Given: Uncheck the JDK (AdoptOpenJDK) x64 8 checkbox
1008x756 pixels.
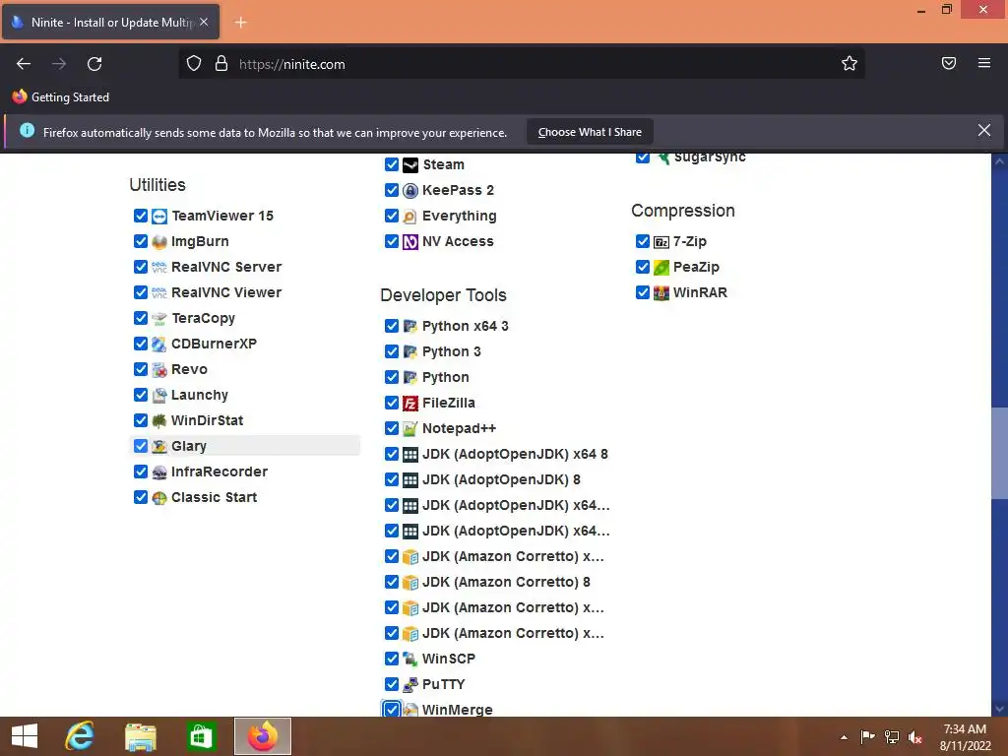Looking at the screenshot, I should click(x=392, y=454).
